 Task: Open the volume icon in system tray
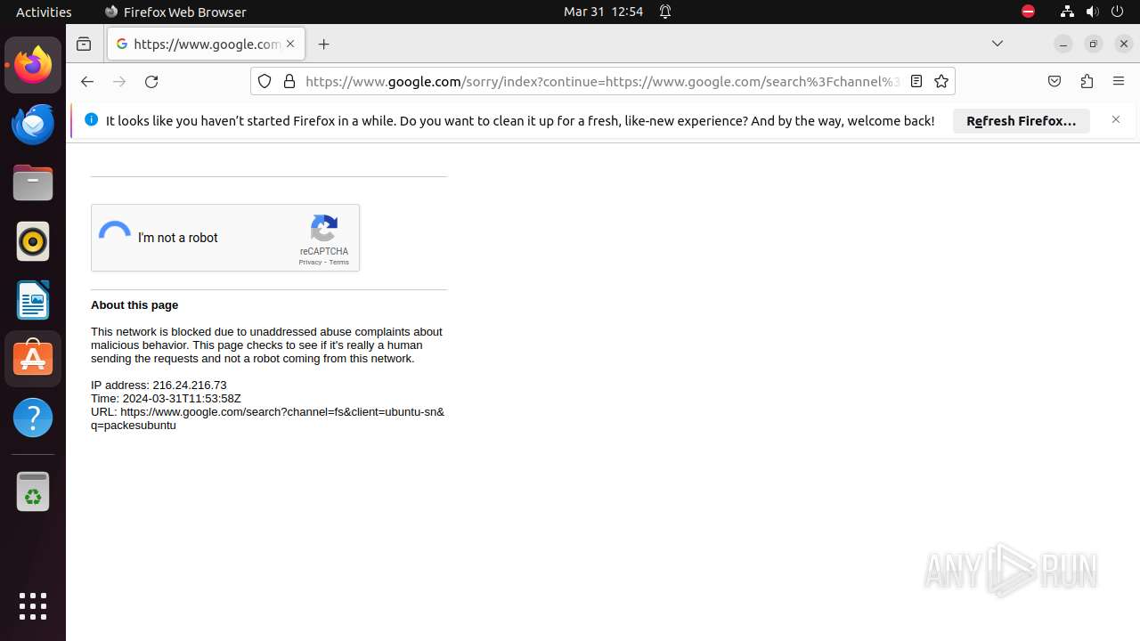pos(1093,12)
